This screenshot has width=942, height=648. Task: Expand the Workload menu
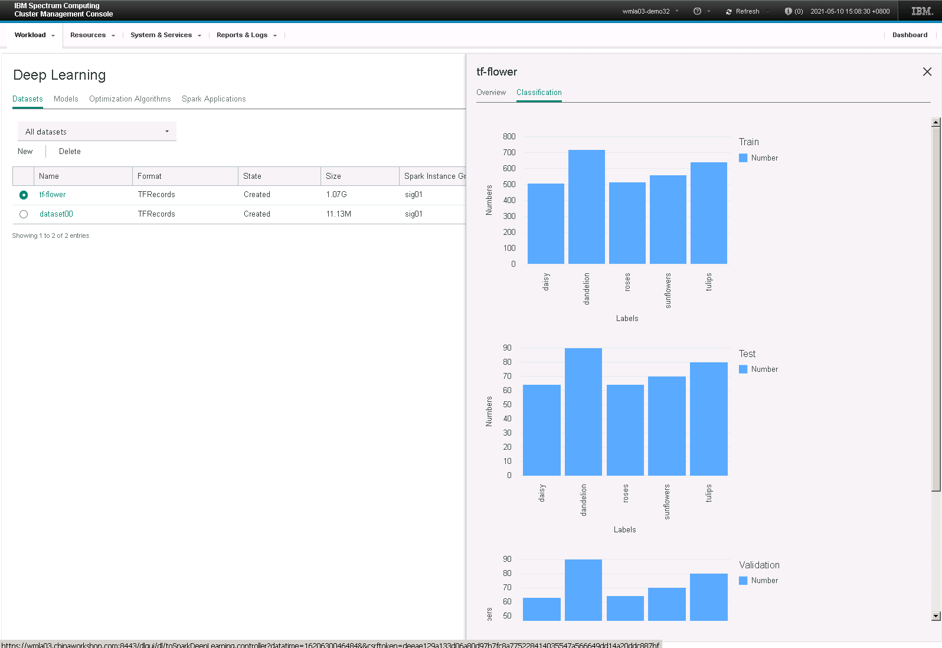click(35, 35)
